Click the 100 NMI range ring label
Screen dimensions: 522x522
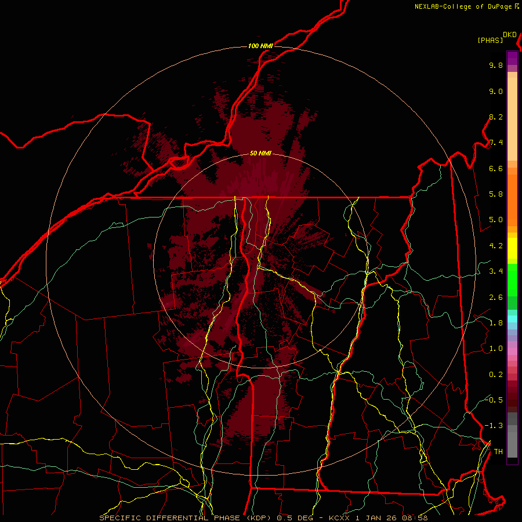pos(260,46)
